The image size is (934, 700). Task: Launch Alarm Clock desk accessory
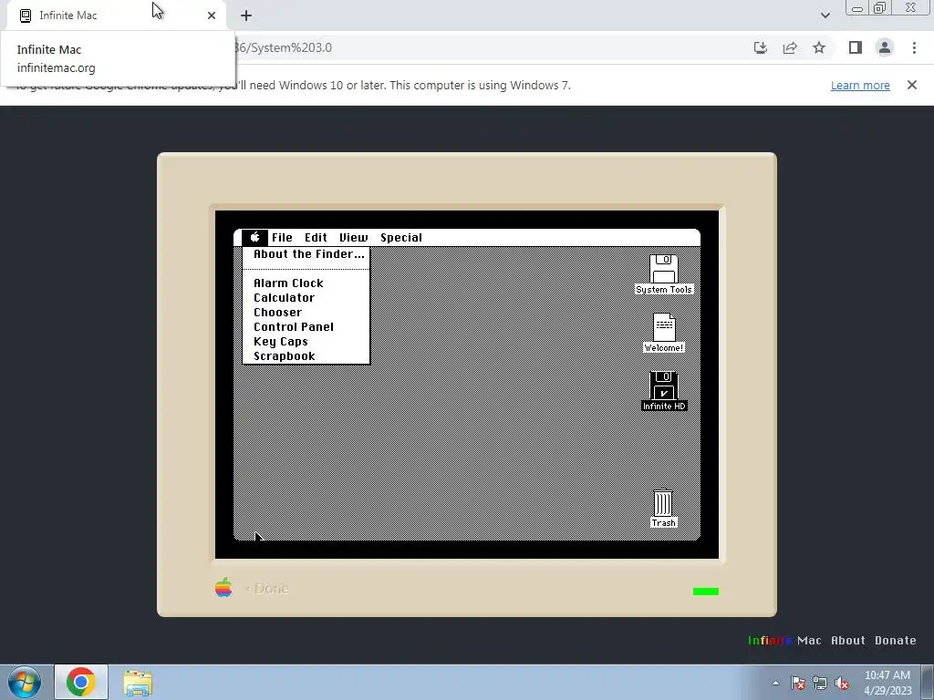(x=306, y=283)
